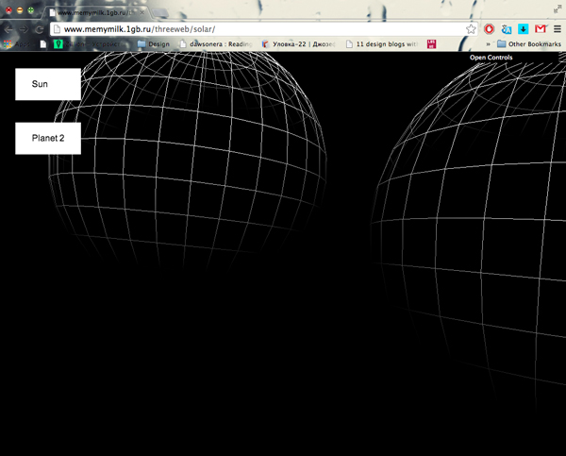Click the Sun button

pos(47,84)
